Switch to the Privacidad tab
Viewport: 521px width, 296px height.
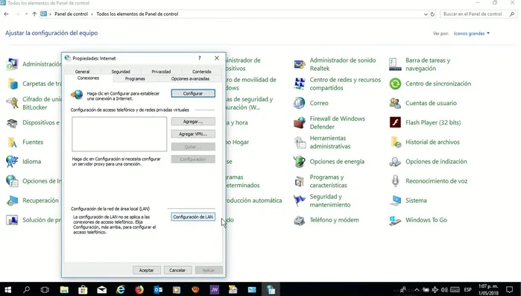pos(161,72)
